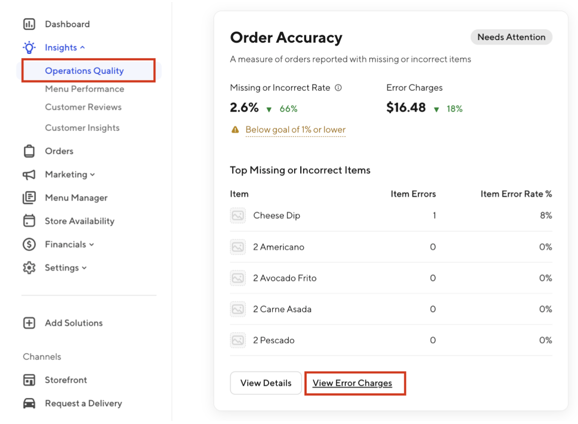Click the Add Solutions plus icon
This screenshot has width=578, height=424.
[29, 323]
